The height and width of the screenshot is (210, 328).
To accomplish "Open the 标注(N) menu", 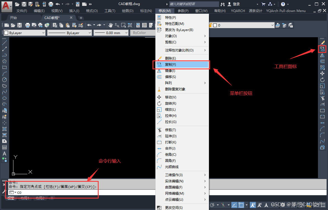I will click(146, 11).
